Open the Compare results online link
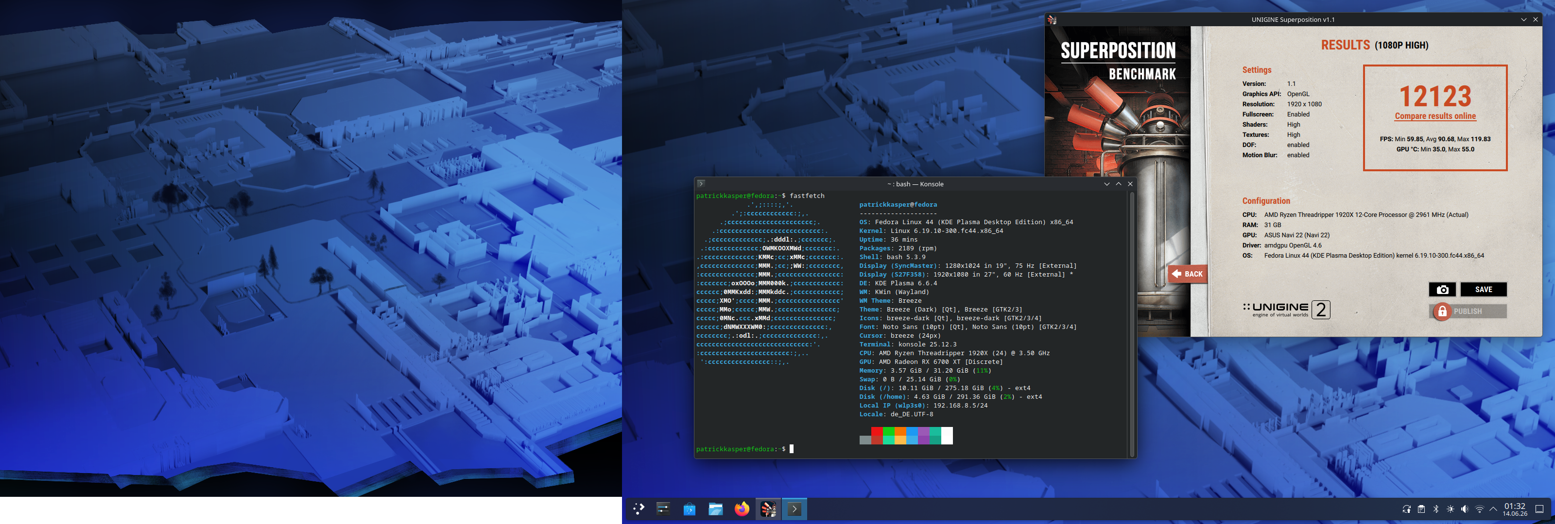The width and height of the screenshot is (1555, 524). (x=1435, y=116)
